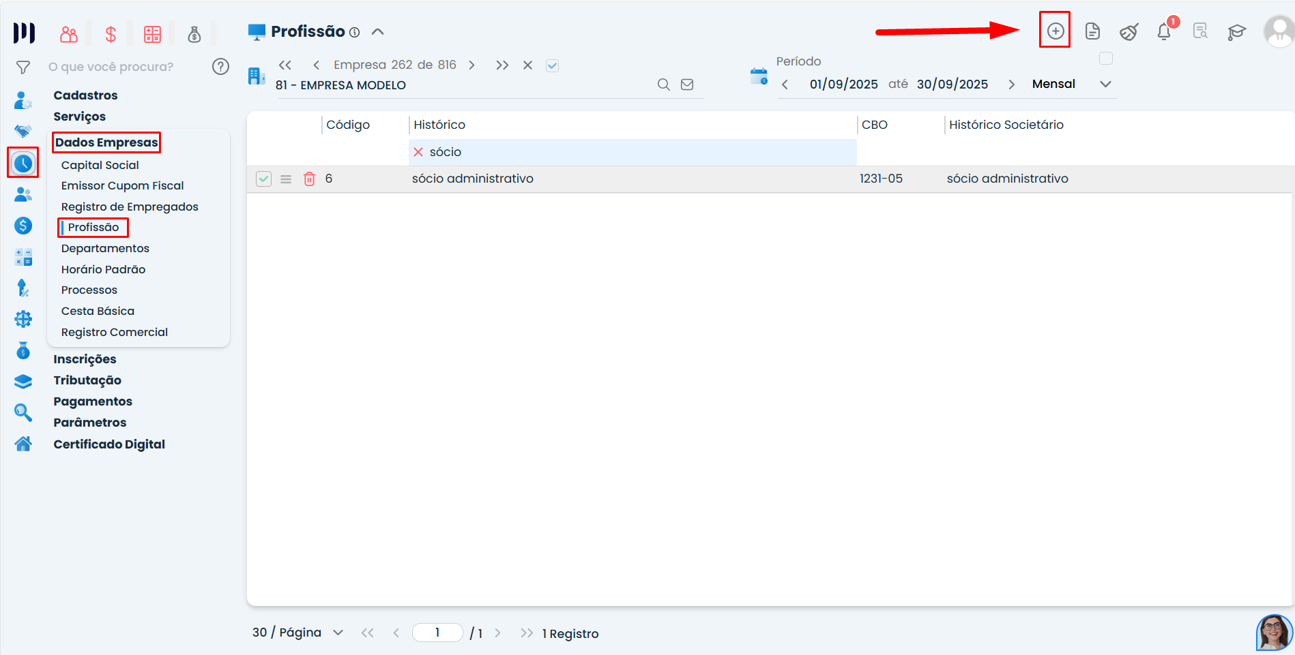Expand the Cadastros menu

[85, 95]
